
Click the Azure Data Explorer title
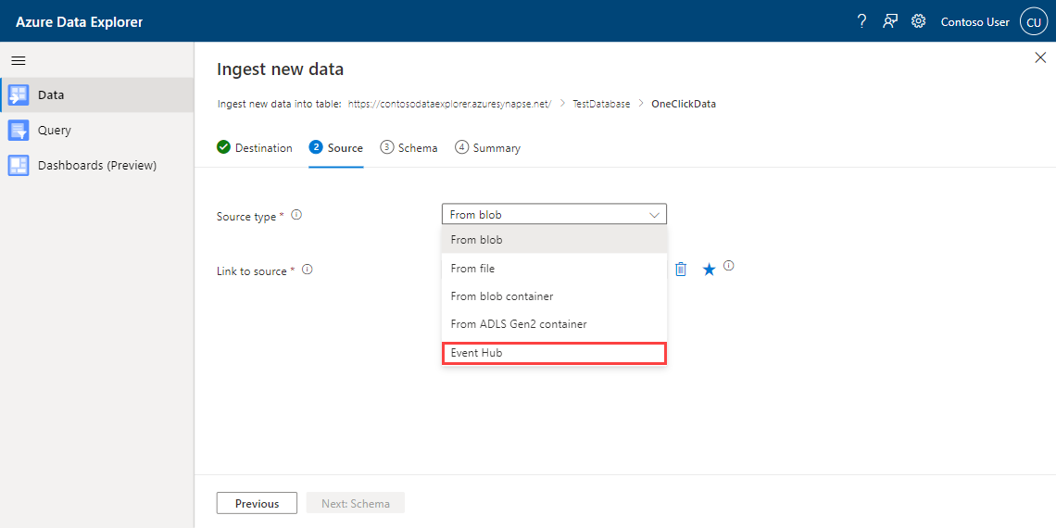click(80, 21)
